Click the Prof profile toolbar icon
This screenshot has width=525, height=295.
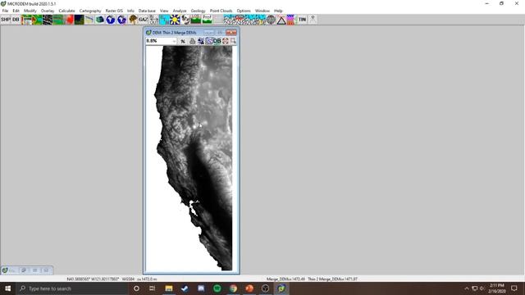[x=207, y=20]
